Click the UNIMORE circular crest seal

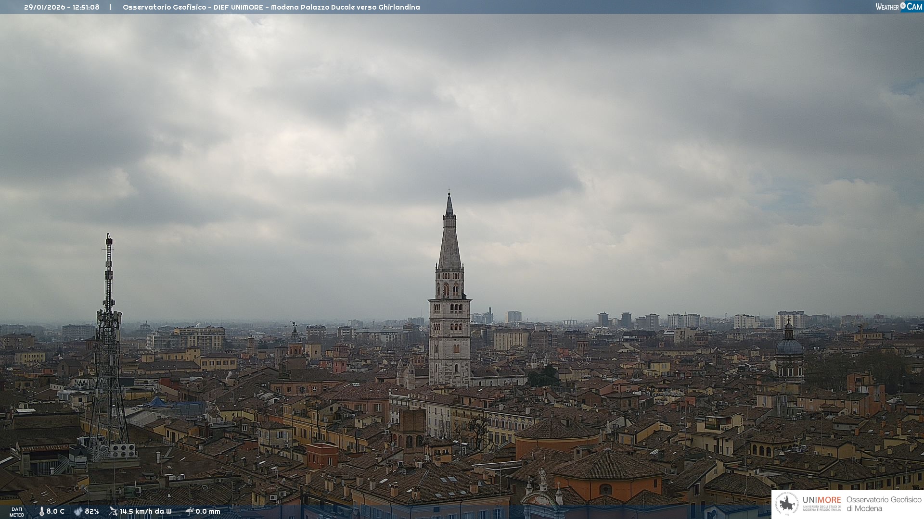(x=787, y=504)
